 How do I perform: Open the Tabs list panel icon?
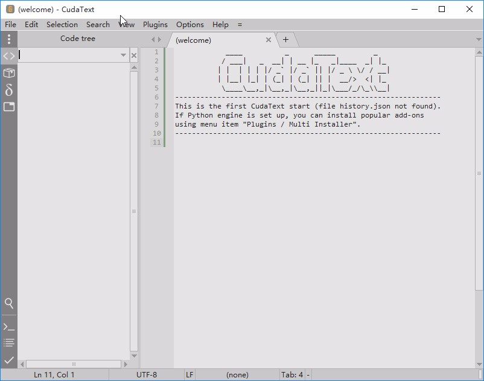(x=9, y=107)
